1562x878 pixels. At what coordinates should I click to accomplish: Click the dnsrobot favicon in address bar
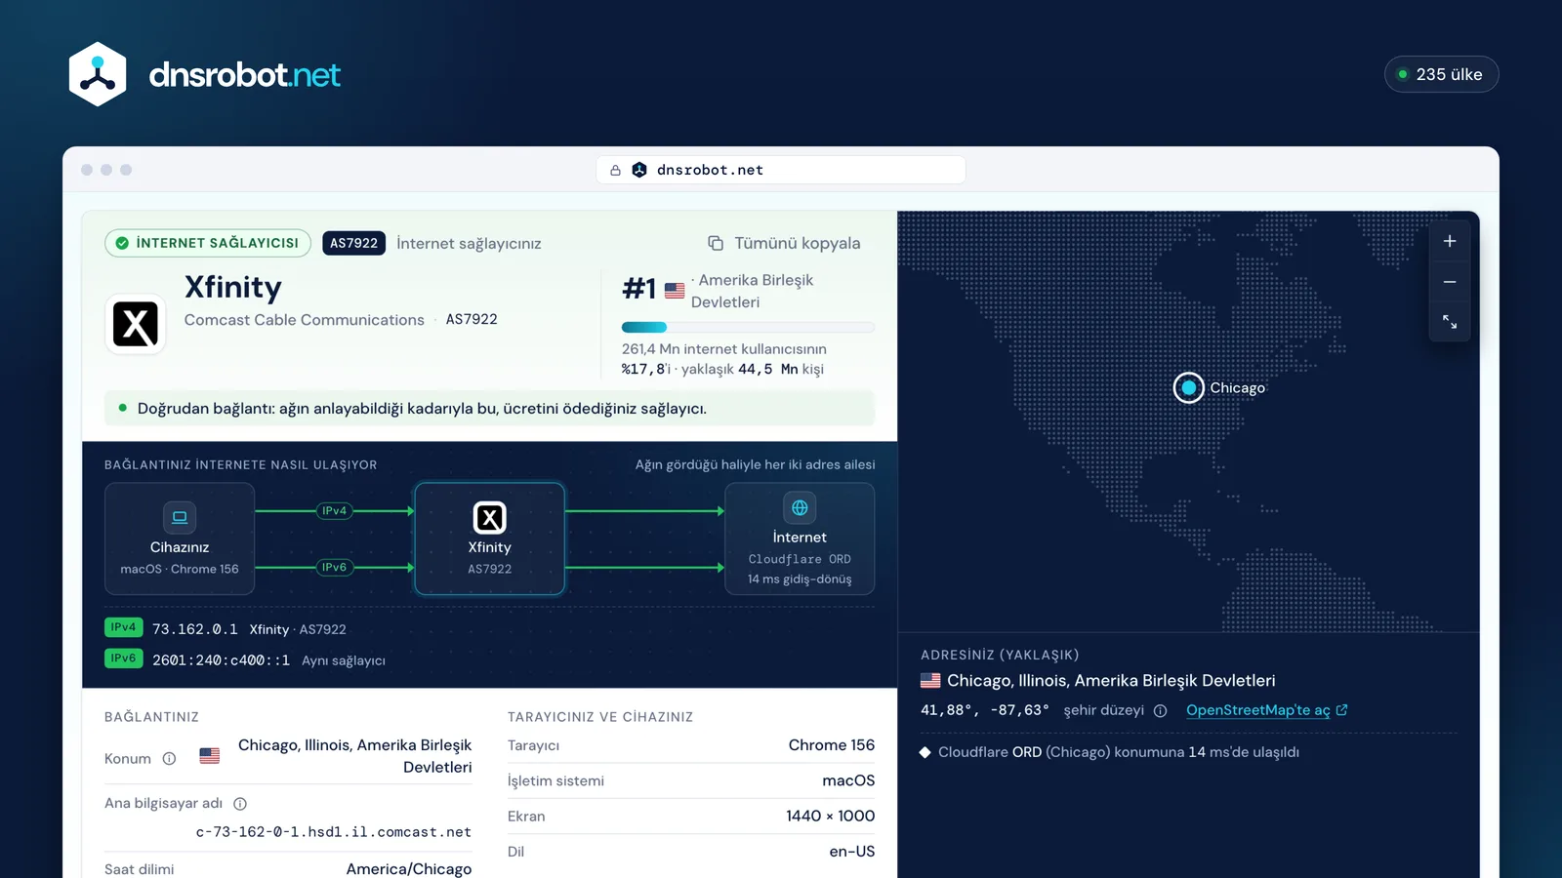(x=639, y=170)
